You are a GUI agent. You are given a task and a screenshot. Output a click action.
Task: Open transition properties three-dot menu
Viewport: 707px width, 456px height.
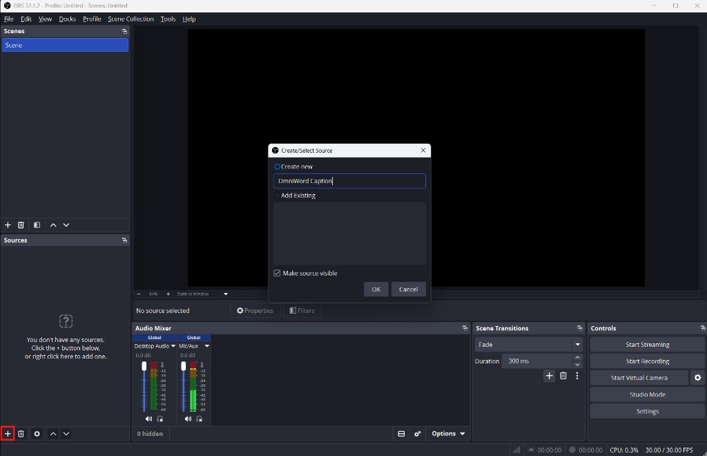tap(577, 376)
